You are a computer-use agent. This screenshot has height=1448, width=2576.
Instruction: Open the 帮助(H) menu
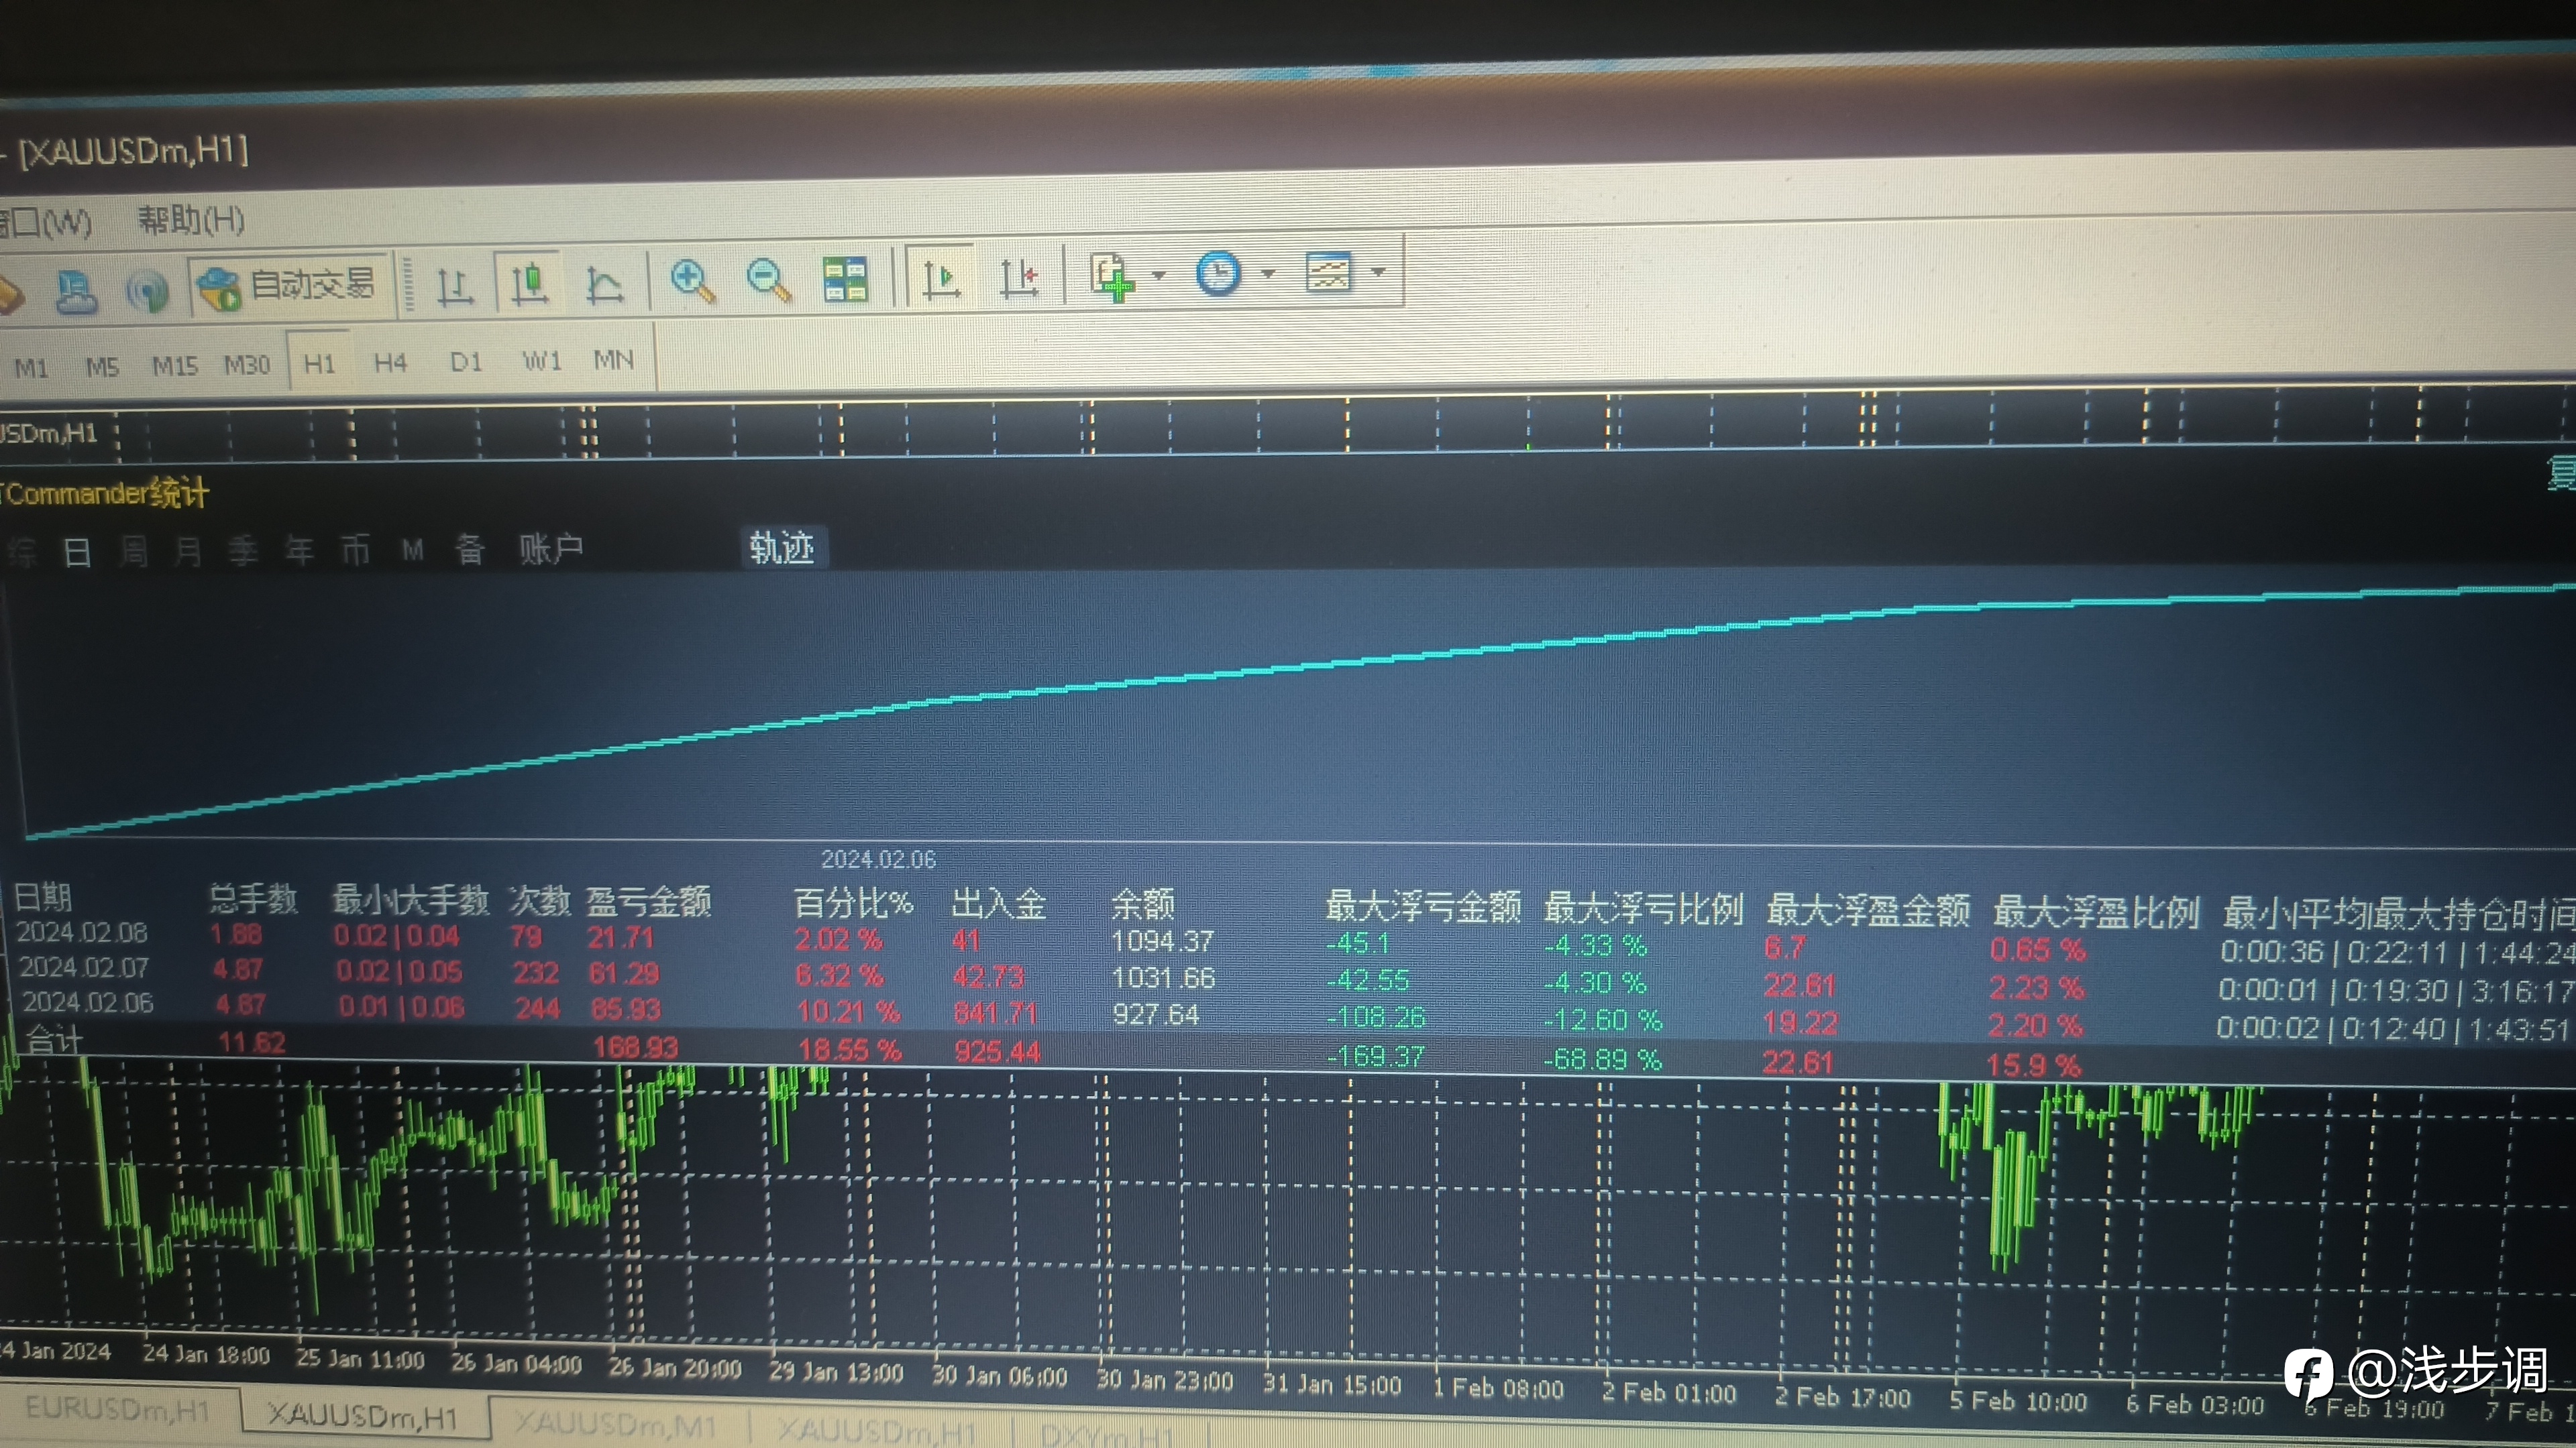click(191, 220)
